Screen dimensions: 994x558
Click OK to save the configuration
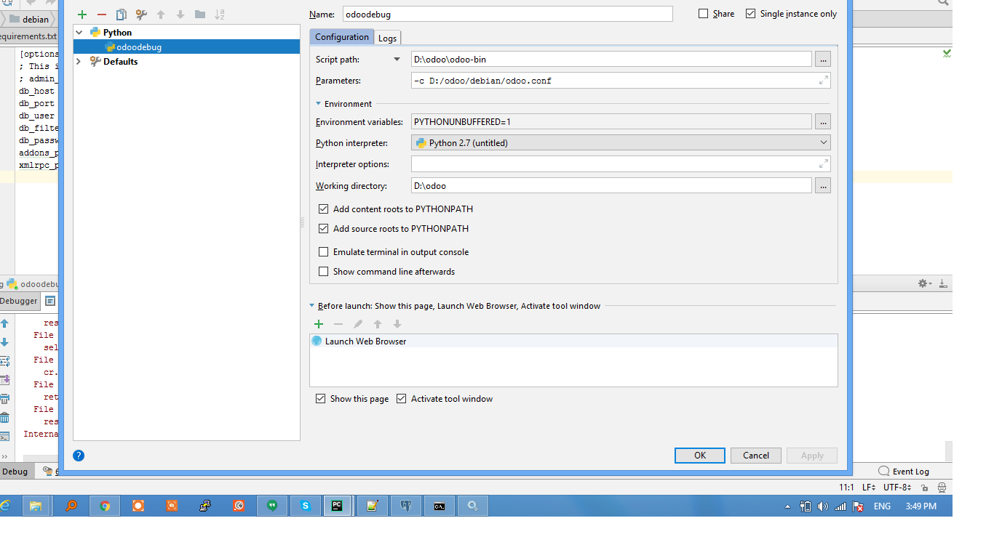pyautogui.click(x=700, y=456)
